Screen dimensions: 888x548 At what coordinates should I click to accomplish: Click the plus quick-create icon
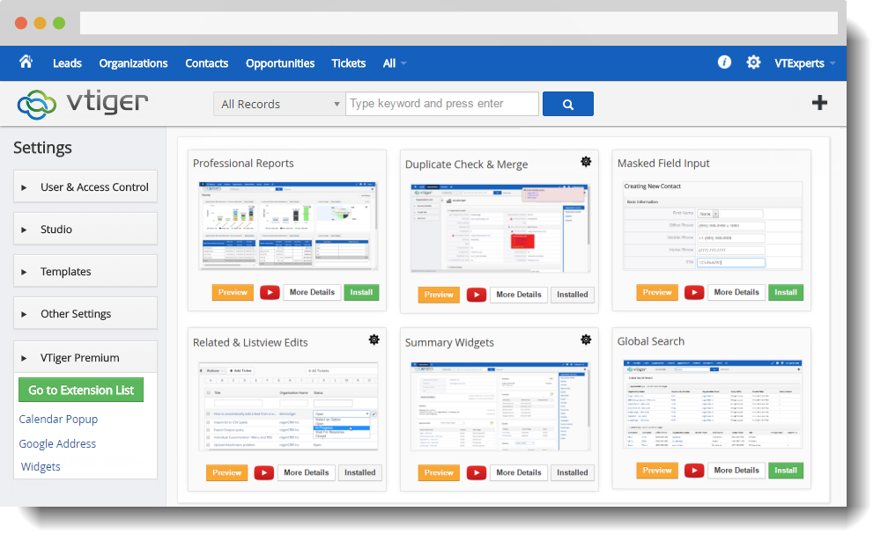click(x=819, y=102)
